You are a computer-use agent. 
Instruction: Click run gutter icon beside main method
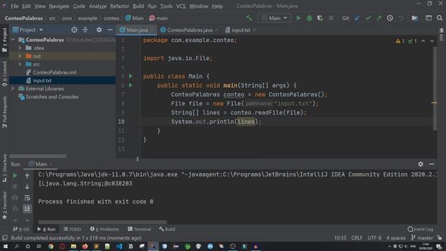[130, 85]
